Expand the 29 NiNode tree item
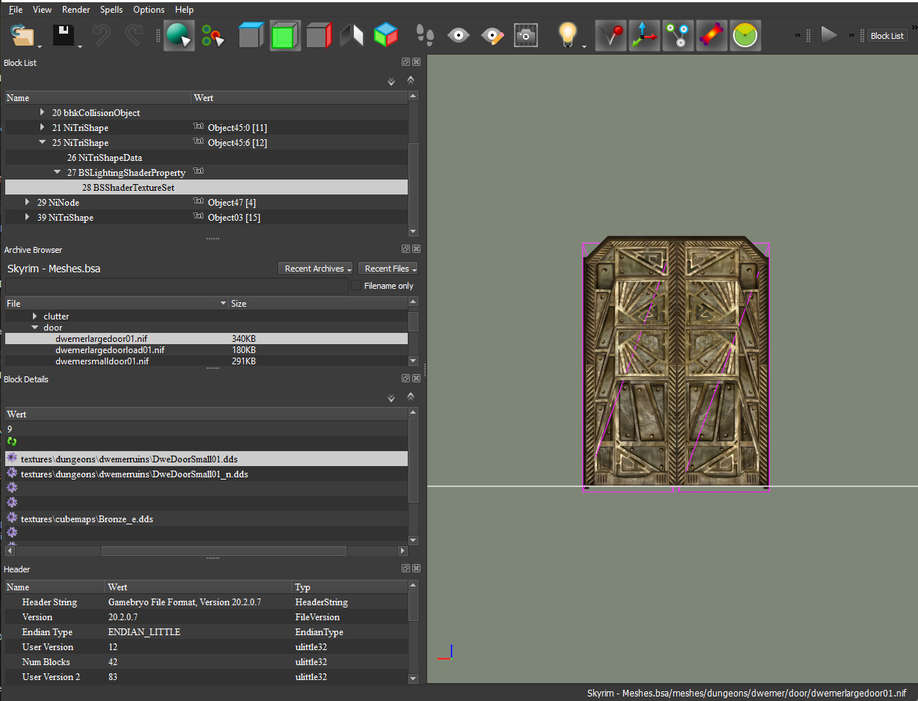The image size is (918, 701). [x=28, y=202]
